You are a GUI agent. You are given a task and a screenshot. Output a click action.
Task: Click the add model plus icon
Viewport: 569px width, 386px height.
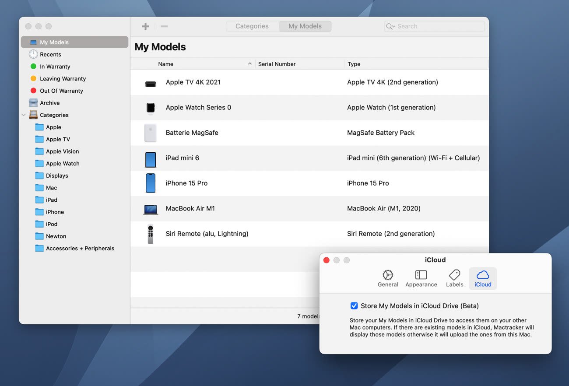pyautogui.click(x=146, y=26)
